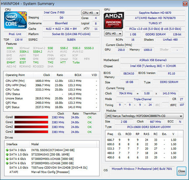
Task: Click the Unified: 480 shaders field
Action: [x=170, y=39]
